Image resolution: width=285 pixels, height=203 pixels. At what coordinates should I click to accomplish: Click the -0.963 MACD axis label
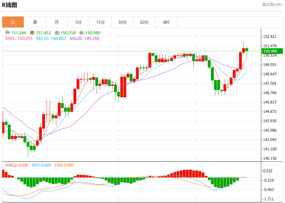(268, 190)
